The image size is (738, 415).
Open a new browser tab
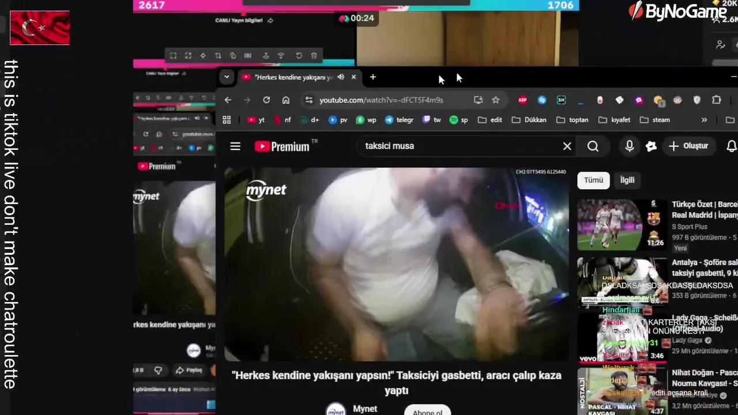pyautogui.click(x=372, y=77)
